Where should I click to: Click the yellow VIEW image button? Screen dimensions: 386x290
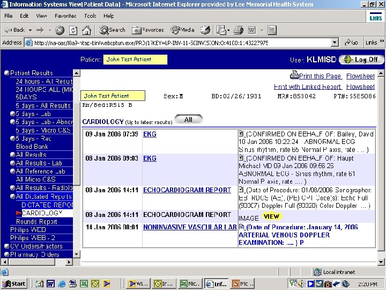[x=271, y=216]
